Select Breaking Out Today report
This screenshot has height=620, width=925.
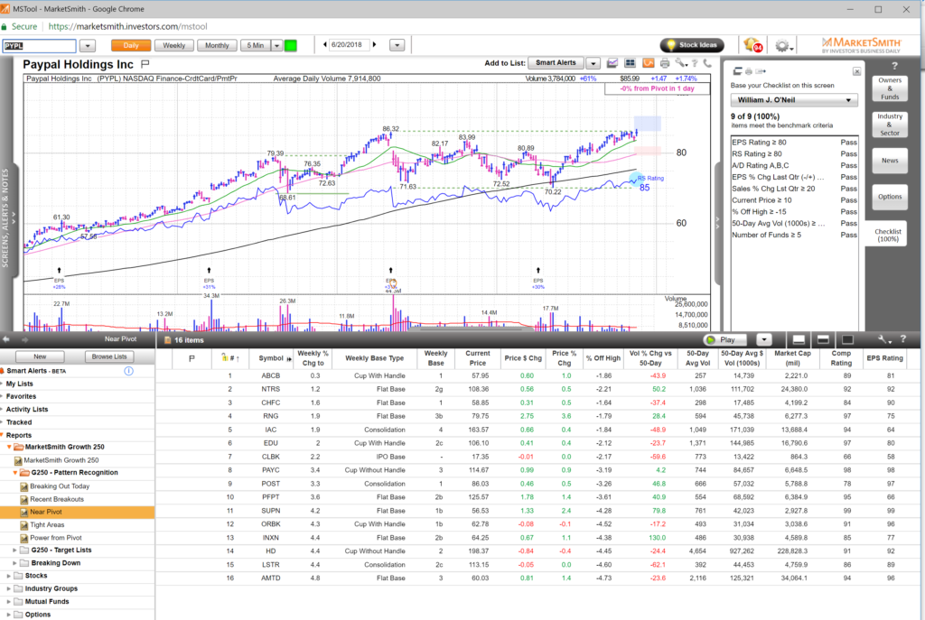pyautogui.click(x=60, y=486)
